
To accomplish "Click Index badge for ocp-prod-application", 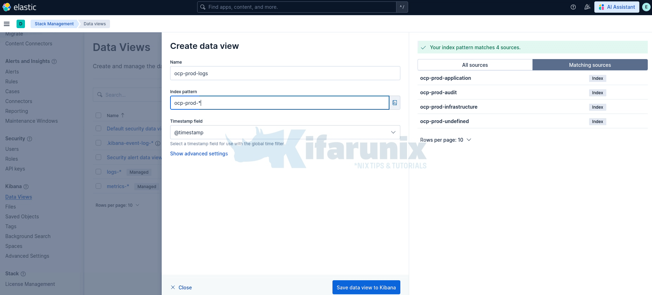I will [598, 78].
